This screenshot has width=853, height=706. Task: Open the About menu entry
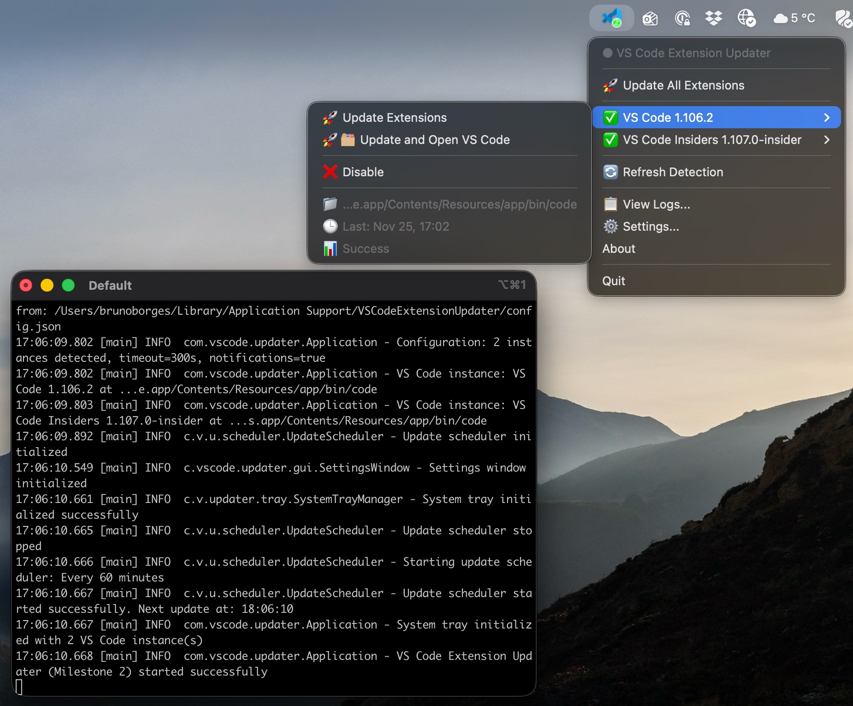(x=619, y=249)
